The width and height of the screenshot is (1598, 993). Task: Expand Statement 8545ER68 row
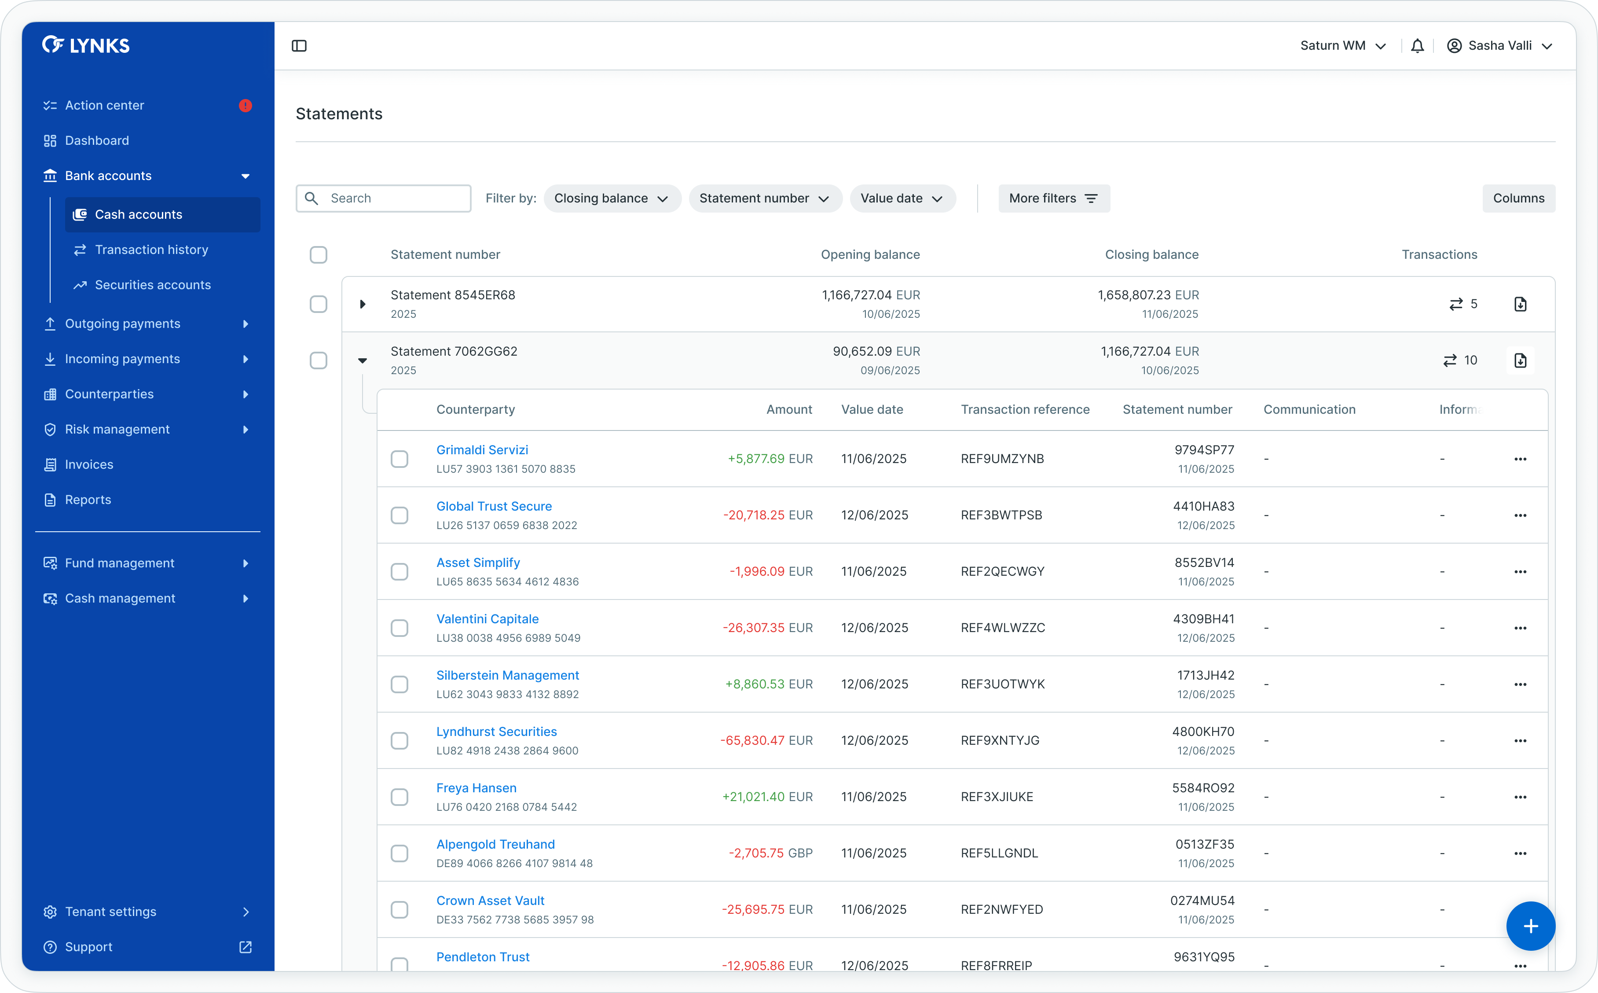(x=362, y=304)
